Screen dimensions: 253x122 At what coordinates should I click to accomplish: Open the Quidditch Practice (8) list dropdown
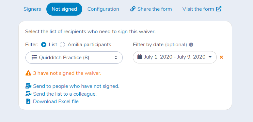[x=74, y=58]
